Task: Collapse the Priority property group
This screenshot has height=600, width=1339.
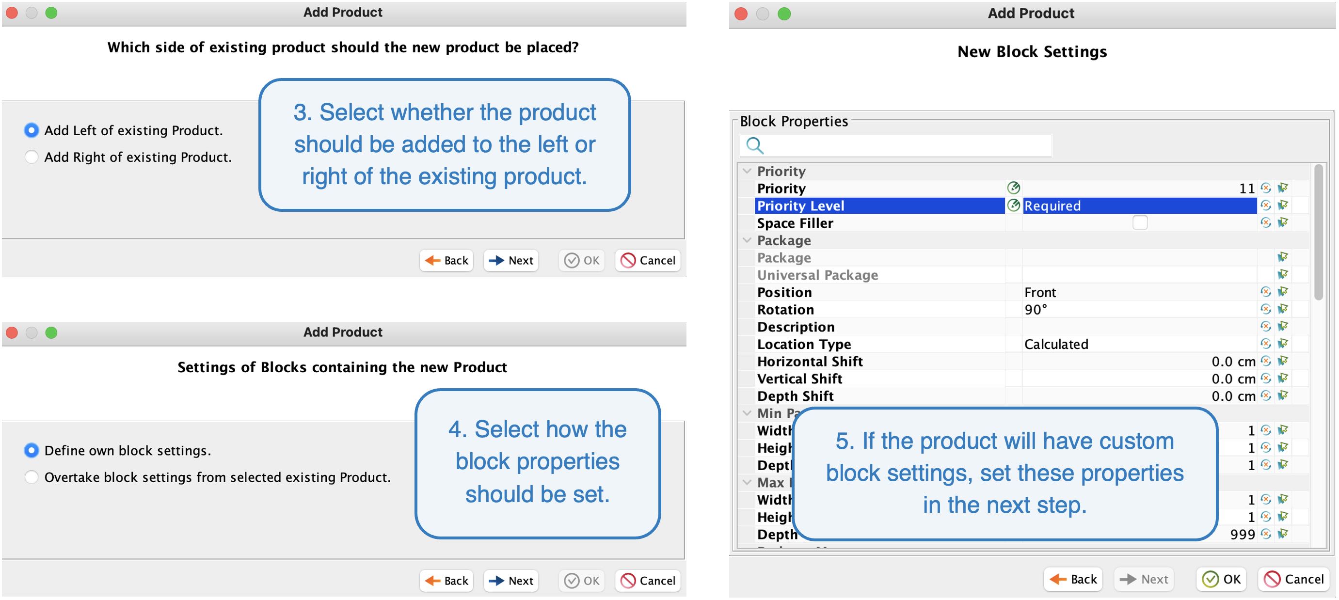Action: click(747, 171)
